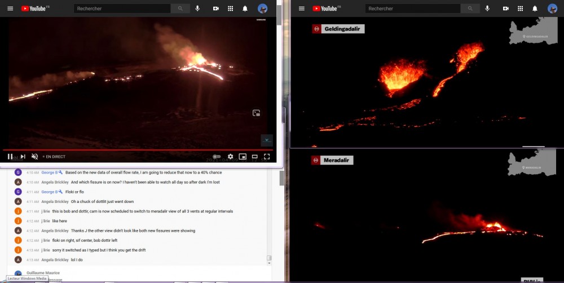Toggle autoplay switch in left player

tap(216, 157)
